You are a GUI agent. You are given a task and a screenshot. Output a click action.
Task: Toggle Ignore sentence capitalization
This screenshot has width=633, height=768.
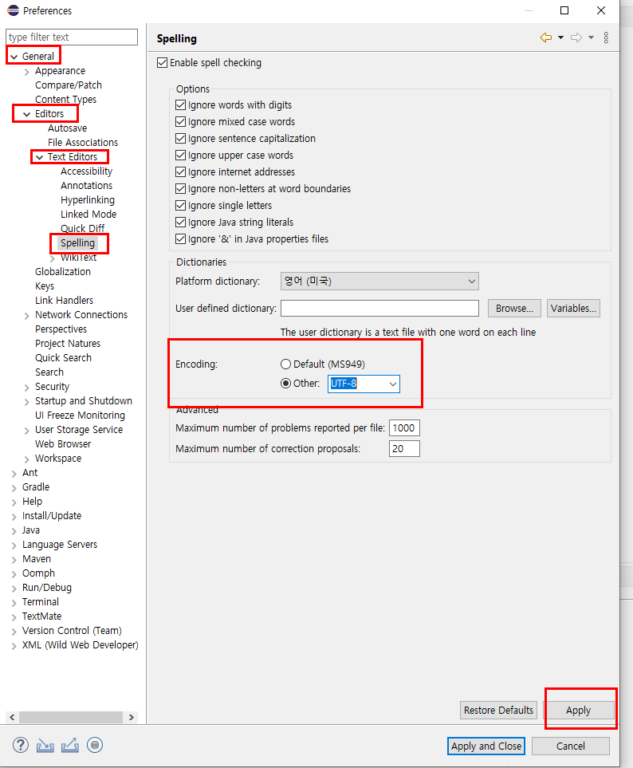180,138
